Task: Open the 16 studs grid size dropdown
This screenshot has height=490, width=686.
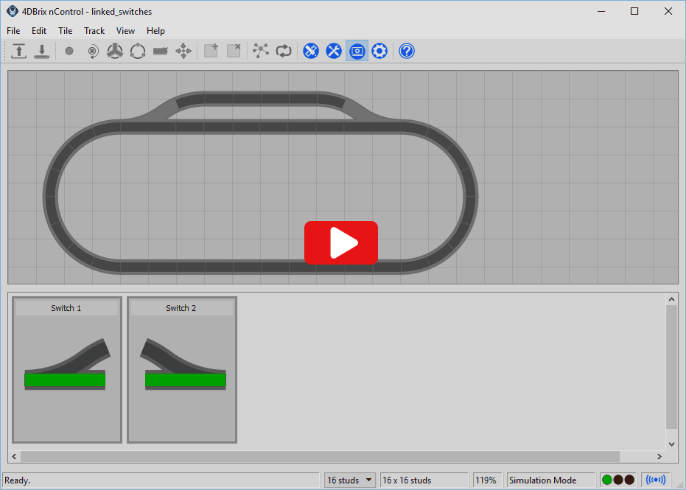Action: click(349, 480)
